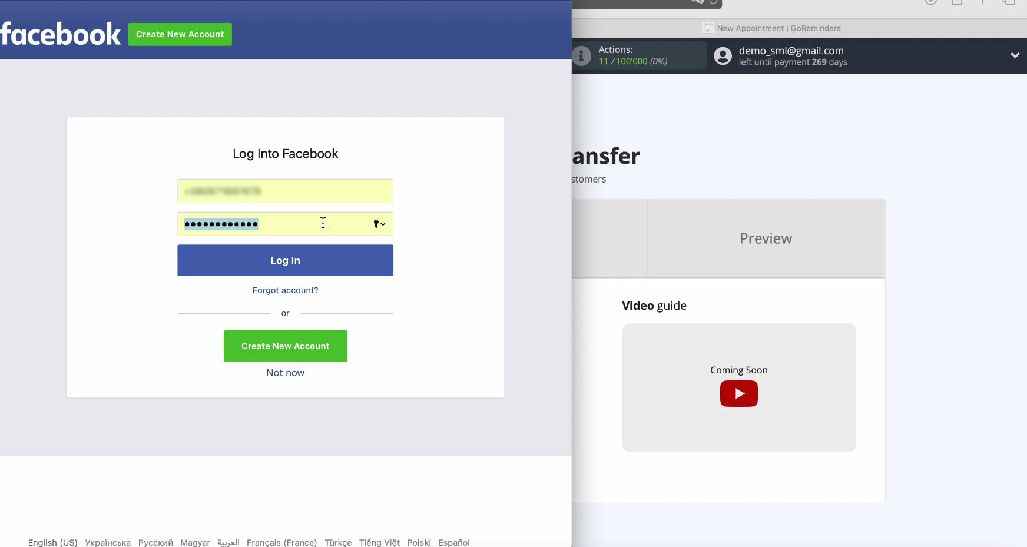Click the Video guide heading

point(654,306)
